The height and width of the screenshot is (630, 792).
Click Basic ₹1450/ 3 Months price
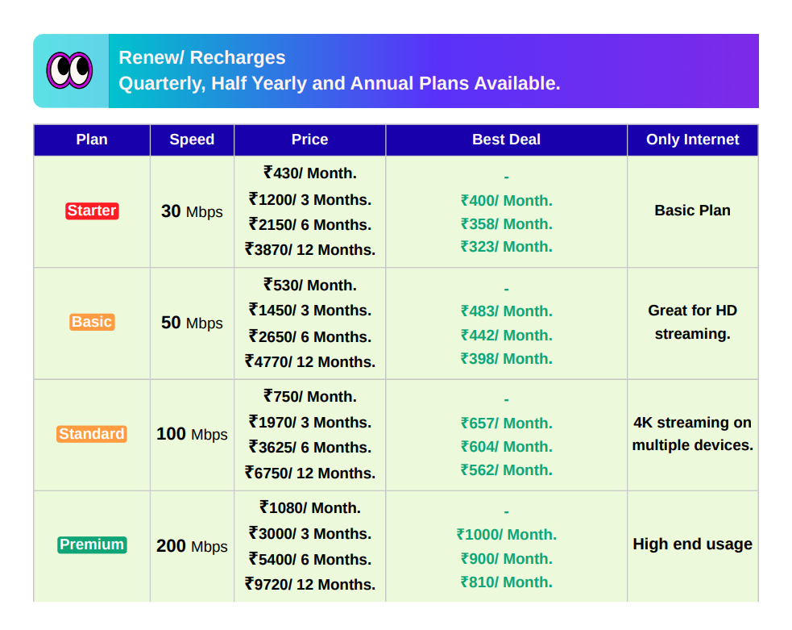[x=310, y=311]
